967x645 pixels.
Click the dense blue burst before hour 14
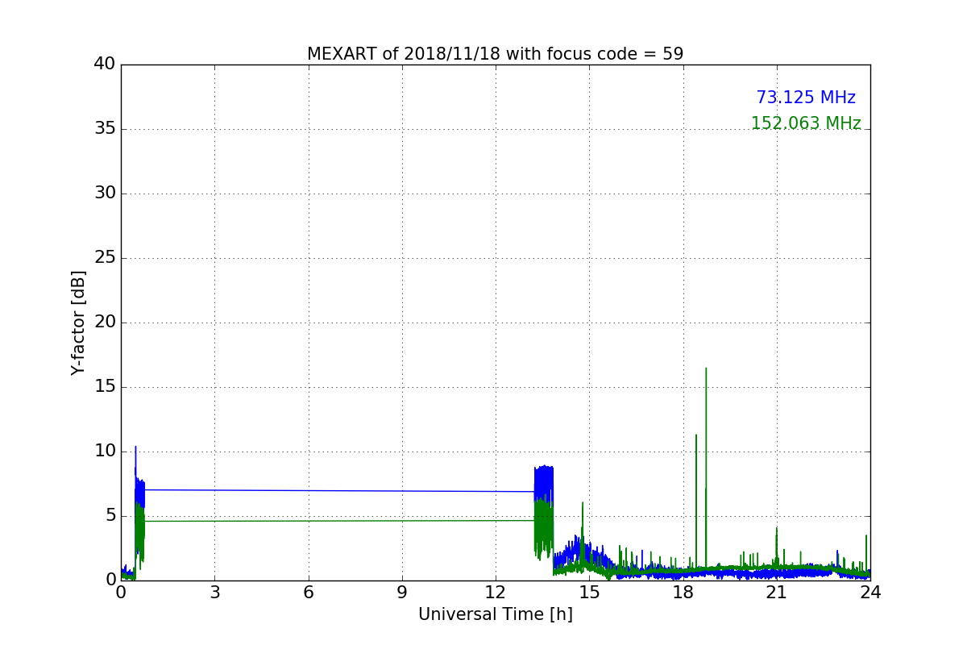[x=544, y=476]
